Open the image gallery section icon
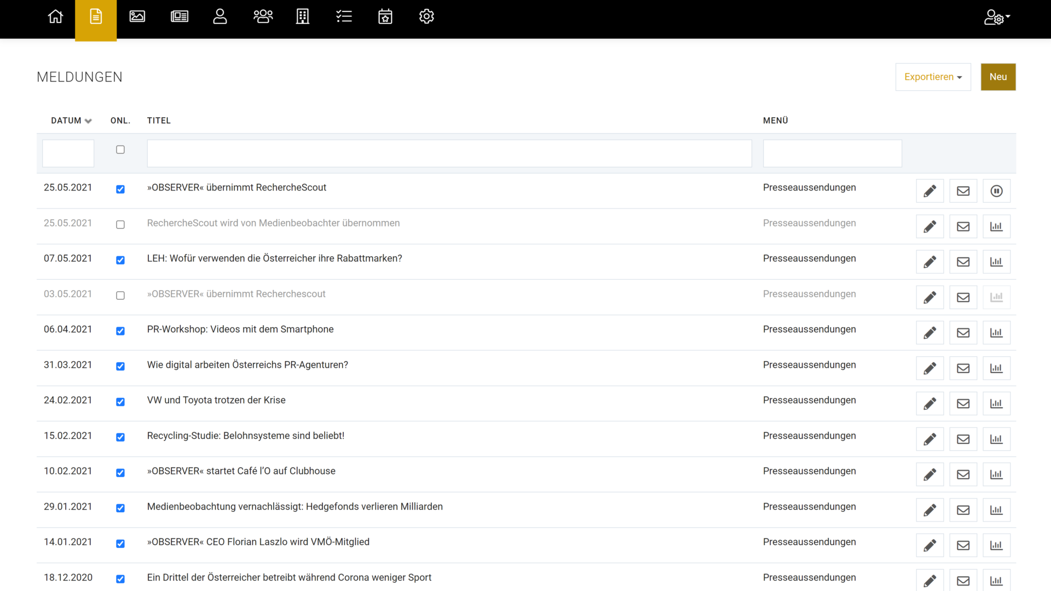The image size is (1051, 591). (x=137, y=17)
